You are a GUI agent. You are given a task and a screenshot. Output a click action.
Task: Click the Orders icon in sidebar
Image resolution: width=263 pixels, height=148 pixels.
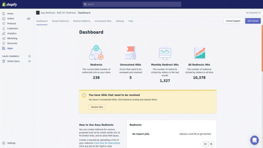[x=4, y=18]
